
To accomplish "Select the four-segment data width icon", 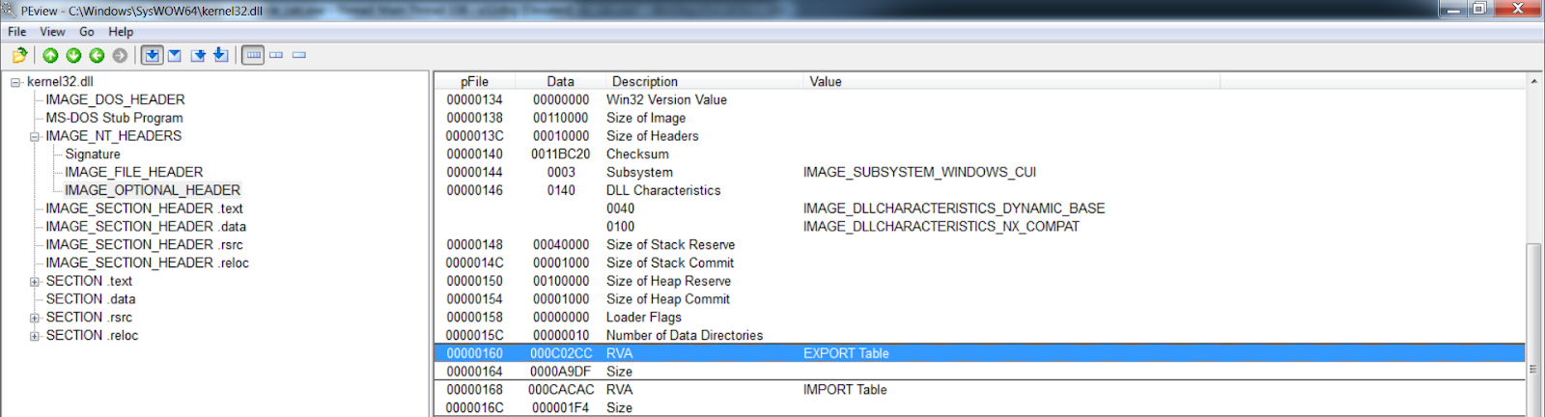I will click(x=253, y=55).
